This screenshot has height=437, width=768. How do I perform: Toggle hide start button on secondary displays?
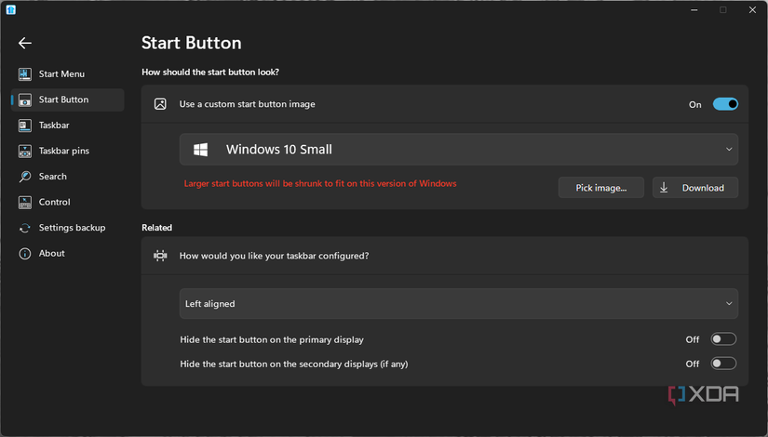723,364
